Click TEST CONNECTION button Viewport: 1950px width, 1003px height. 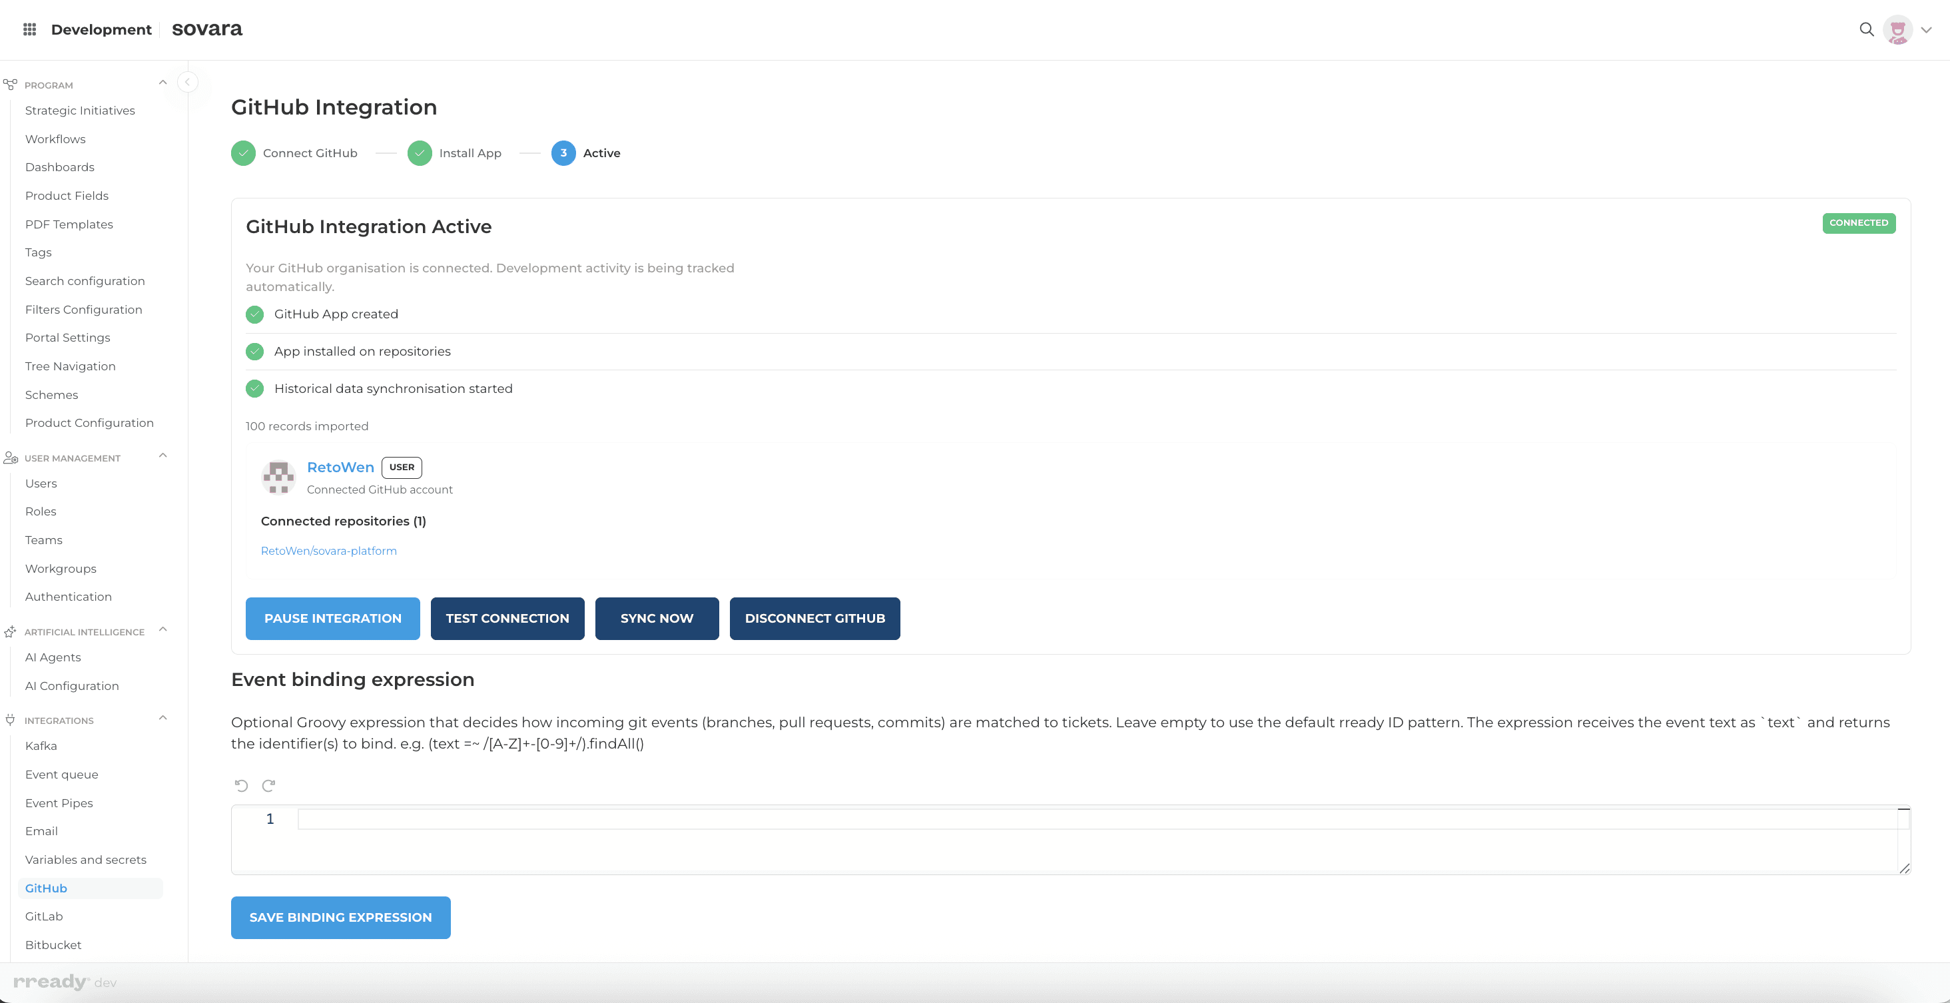point(507,619)
